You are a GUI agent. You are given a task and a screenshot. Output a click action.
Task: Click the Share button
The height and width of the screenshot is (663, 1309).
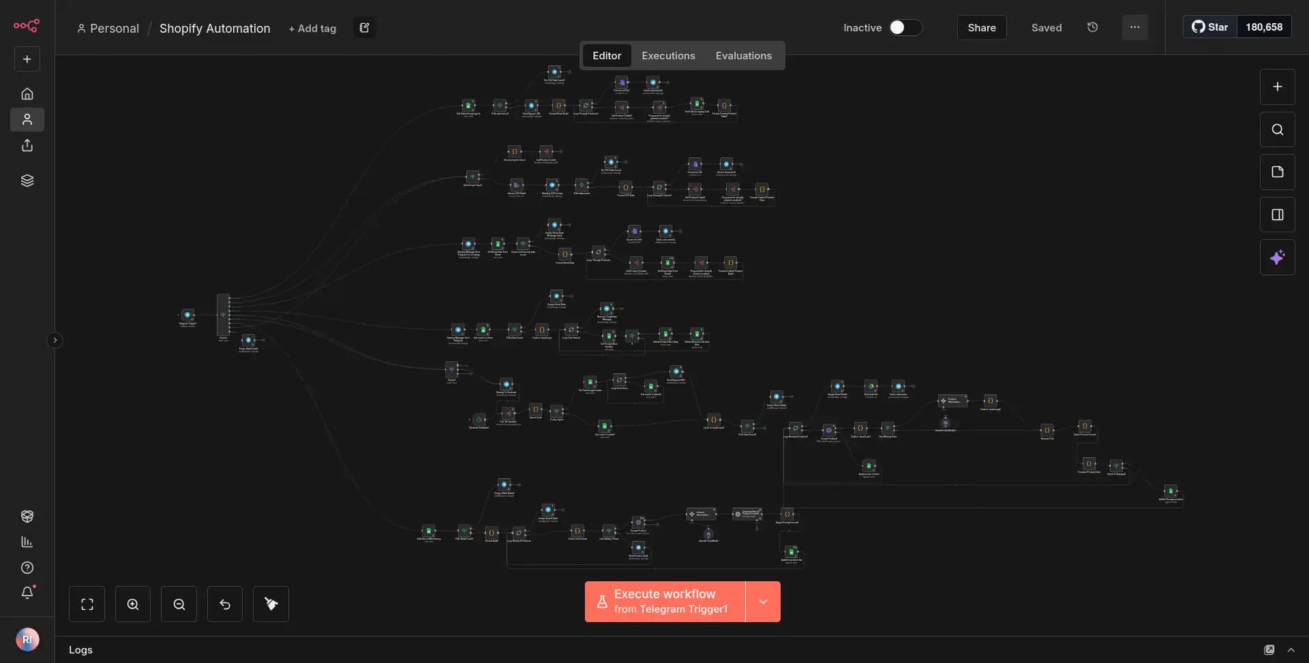(981, 28)
